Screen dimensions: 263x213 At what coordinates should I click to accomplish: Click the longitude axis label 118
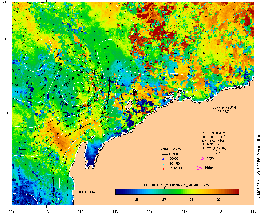click(219, 211)
